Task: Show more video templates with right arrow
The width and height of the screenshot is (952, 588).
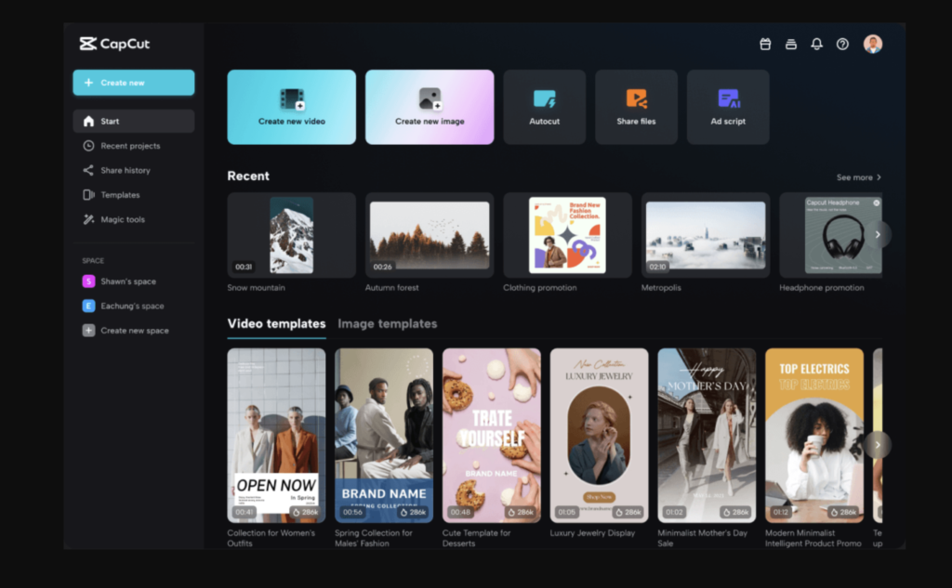Action: pos(877,444)
